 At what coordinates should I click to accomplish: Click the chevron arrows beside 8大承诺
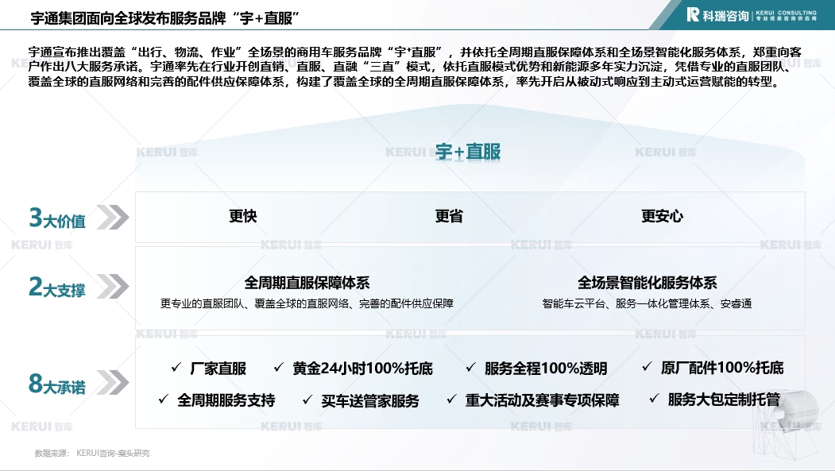click(x=115, y=383)
